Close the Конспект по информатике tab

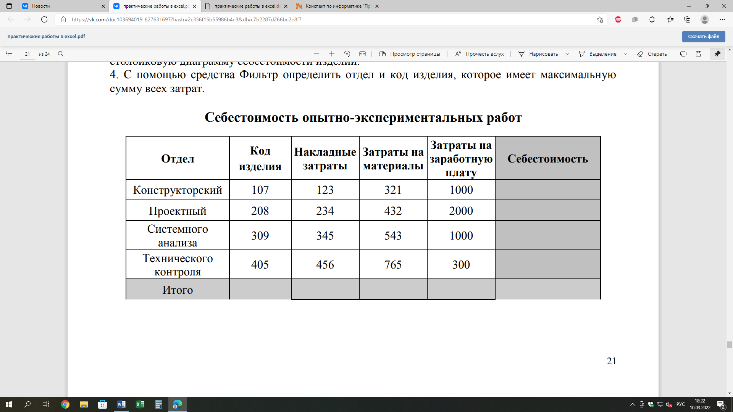pyautogui.click(x=377, y=6)
